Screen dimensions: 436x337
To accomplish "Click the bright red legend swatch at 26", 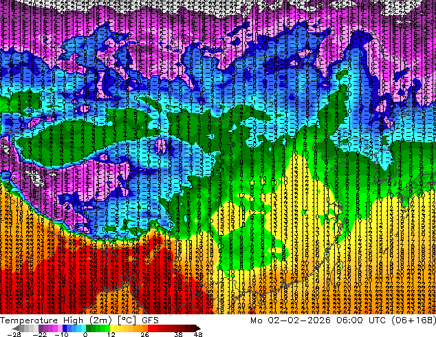I will [x=150, y=328].
